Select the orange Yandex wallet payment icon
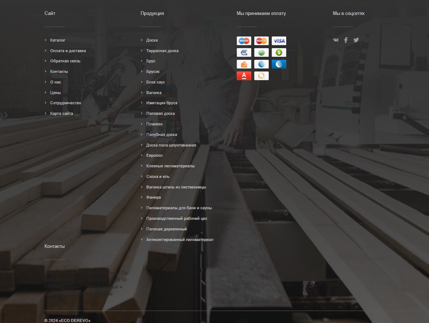This screenshot has width=429, height=323. 244,64
